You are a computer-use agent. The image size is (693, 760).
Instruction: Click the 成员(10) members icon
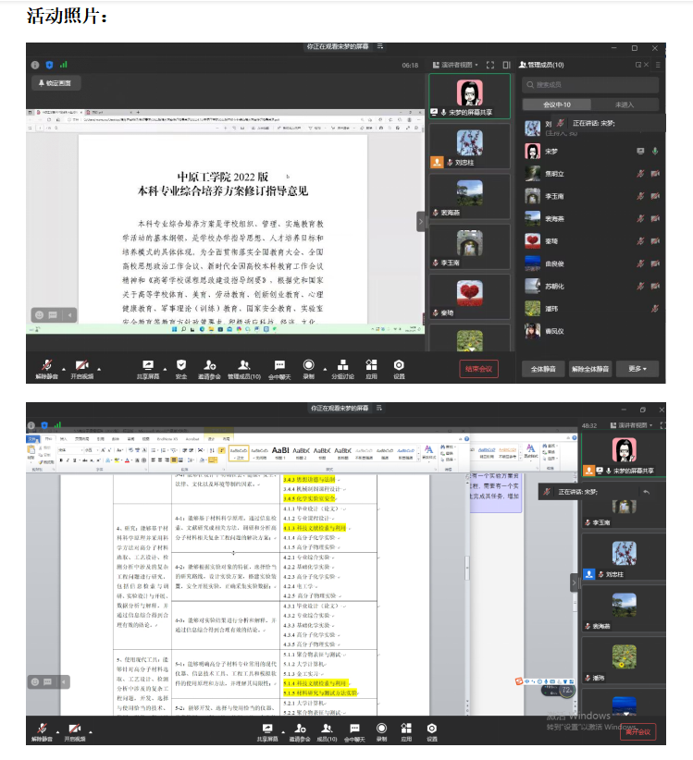pyautogui.click(x=327, y=729)
